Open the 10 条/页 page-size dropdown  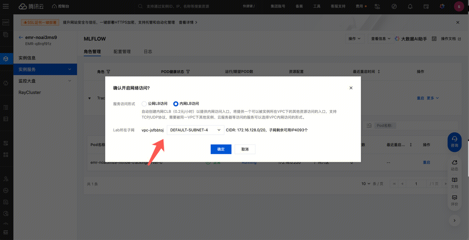(366, 184)
